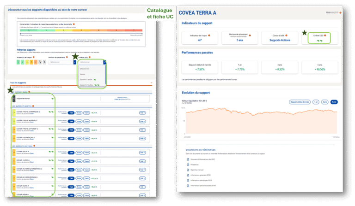Click document icon beside Reporting mensuel

coord(188,170)
